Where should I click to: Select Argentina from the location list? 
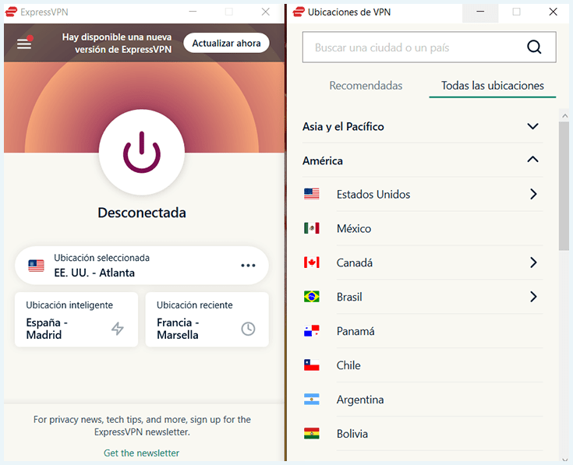(423, 400)
